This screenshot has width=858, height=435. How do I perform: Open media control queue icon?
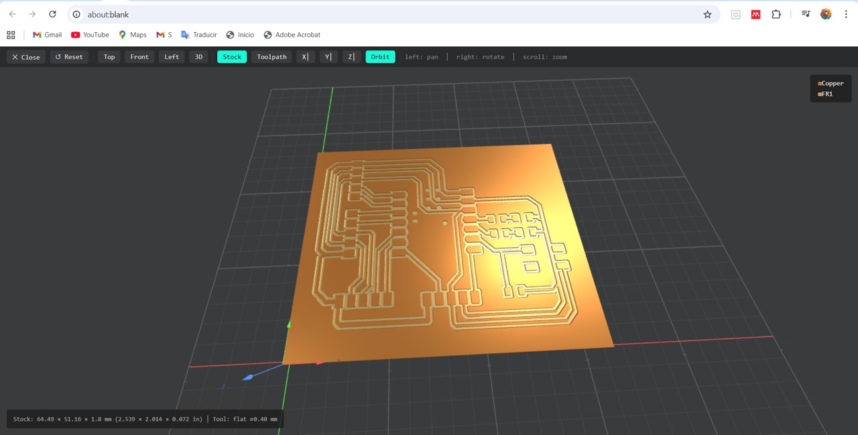tap(806, 14)
